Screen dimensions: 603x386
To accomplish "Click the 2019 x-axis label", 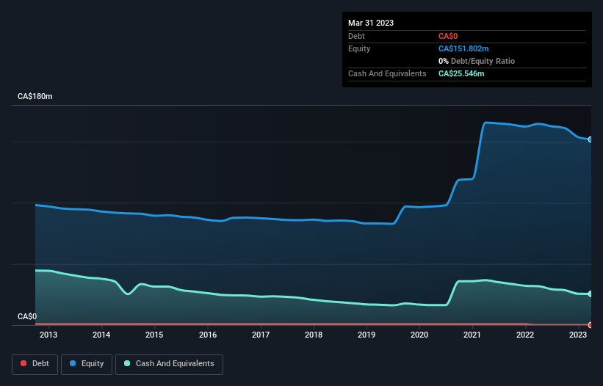I will point(367,335).
